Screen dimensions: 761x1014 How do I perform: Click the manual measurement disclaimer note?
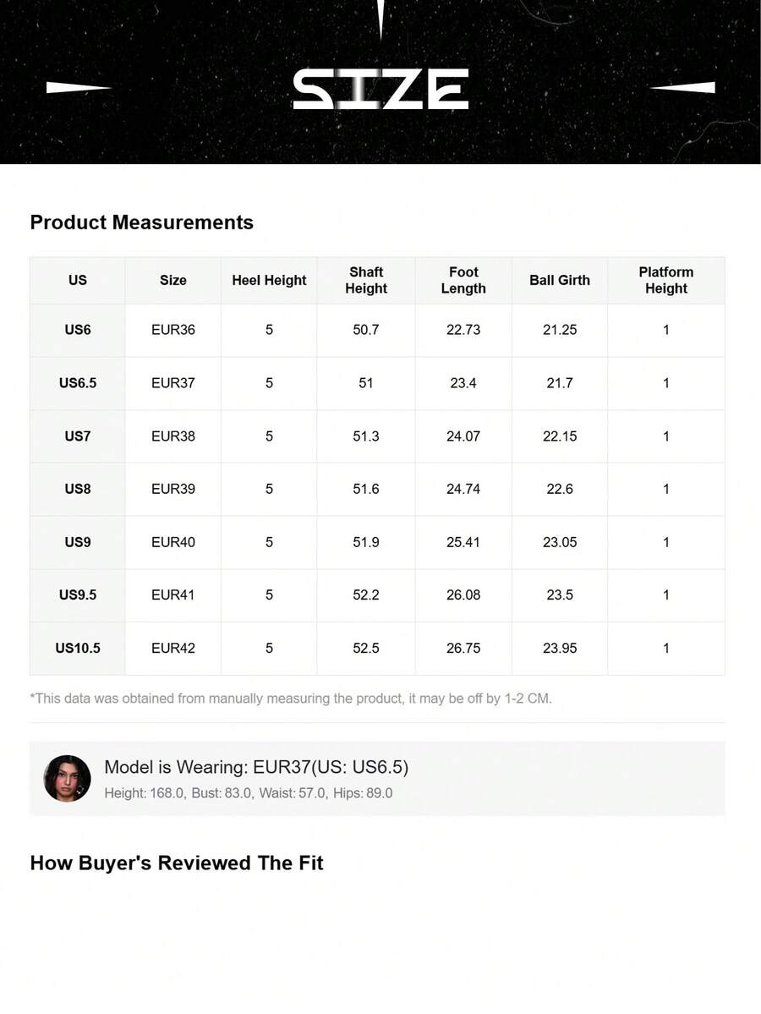(x=291, y=699)
